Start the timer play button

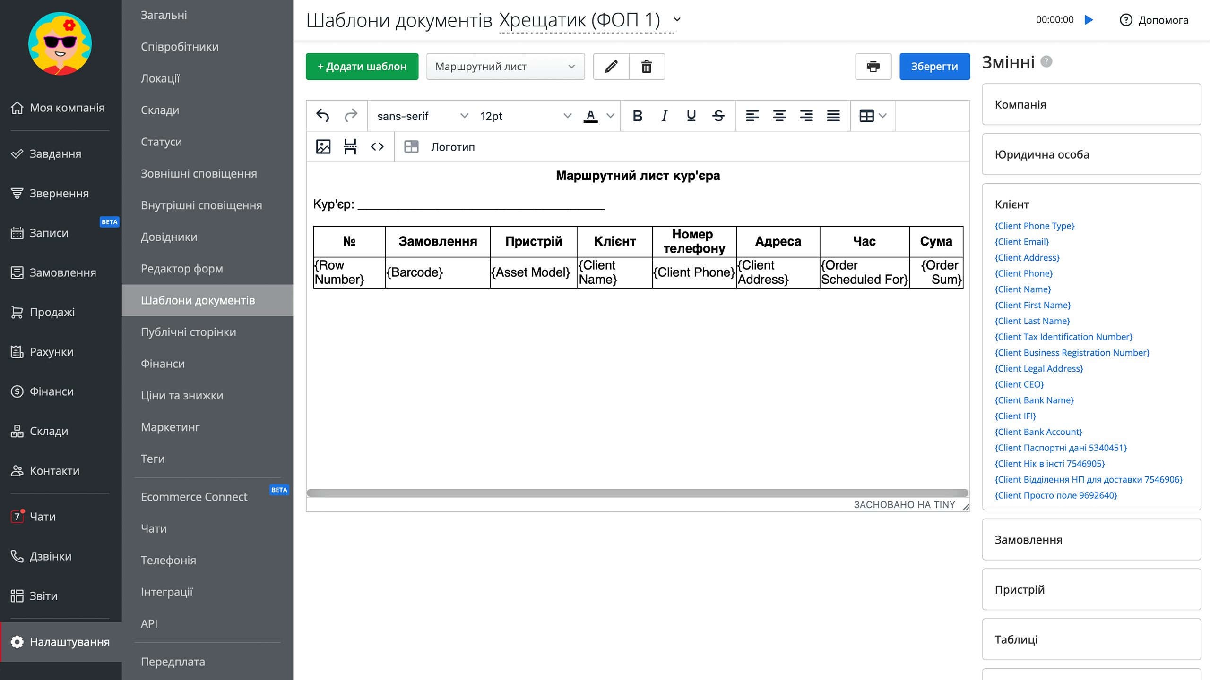click(x=1089, y=20)
